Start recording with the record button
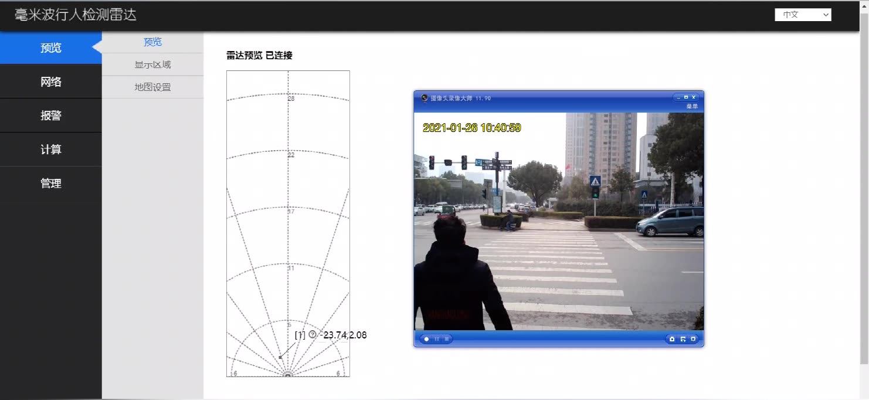869x400 pixels. (x=426, y=339)
